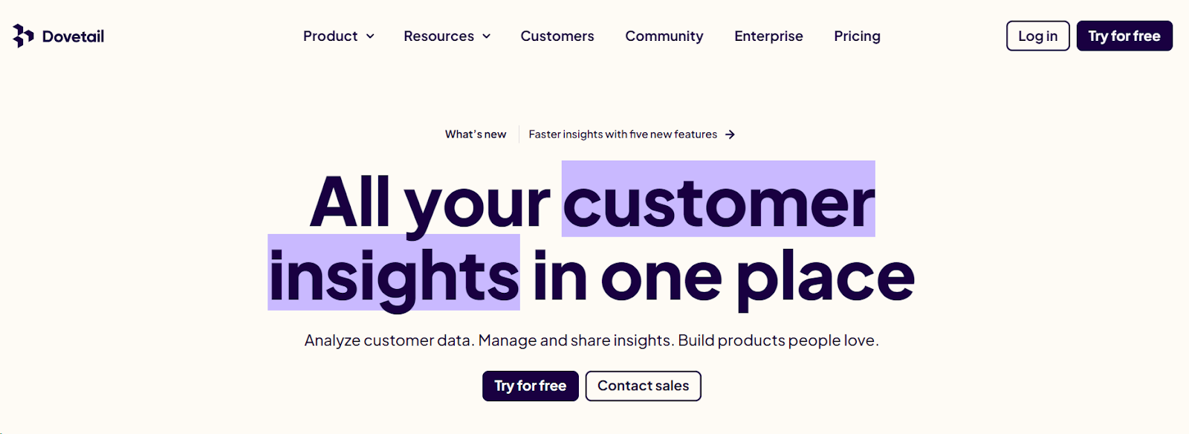1189x434 pixels.
Task: Expand the Resources dropdown
Action: (438, 36)
